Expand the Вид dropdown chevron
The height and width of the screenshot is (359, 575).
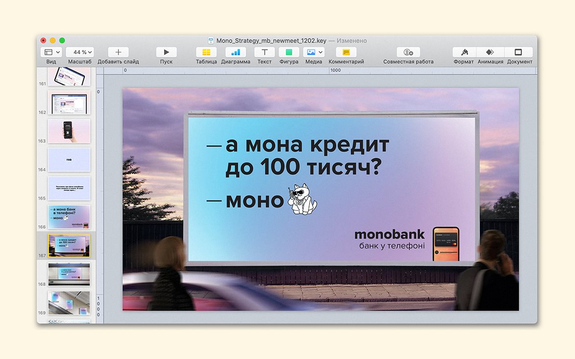point(58,52)
